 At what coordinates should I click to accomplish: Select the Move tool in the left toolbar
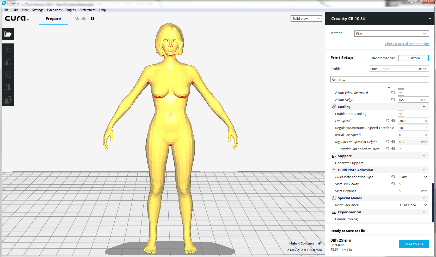(8, 50)
